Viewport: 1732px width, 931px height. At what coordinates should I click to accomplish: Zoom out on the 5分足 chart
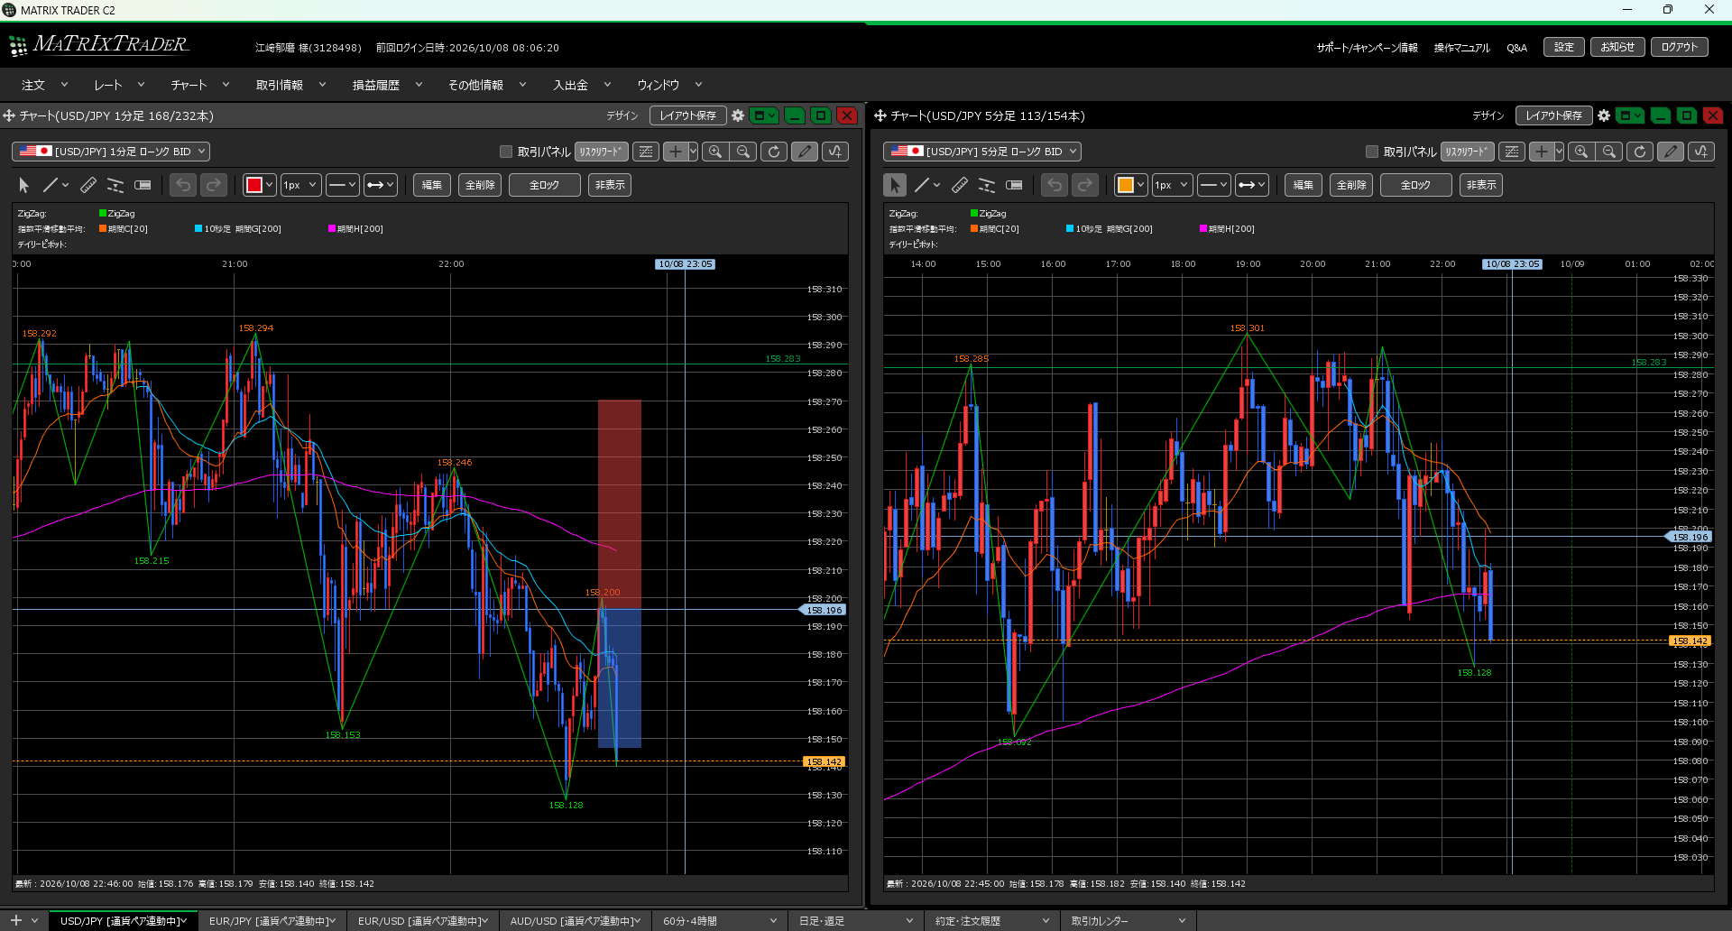coord(1609,152)
